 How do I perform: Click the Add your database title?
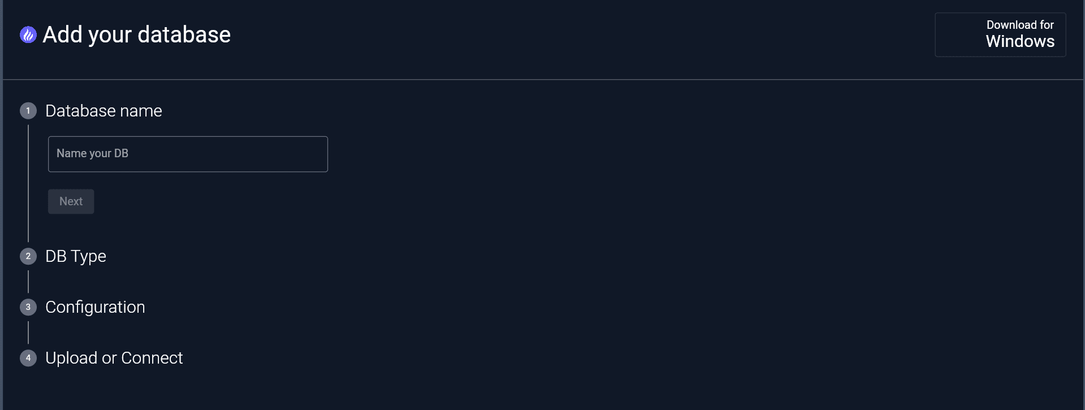[136, 34]
